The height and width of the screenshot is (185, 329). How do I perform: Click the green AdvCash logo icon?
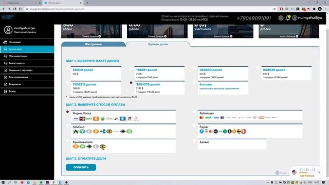click(x=76, y=132)
